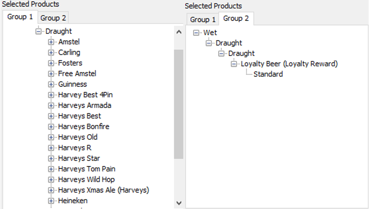Screen dimensions: 369x209
Task: Select Harveys Tom Pain item
Action: [x=86, y=169]
